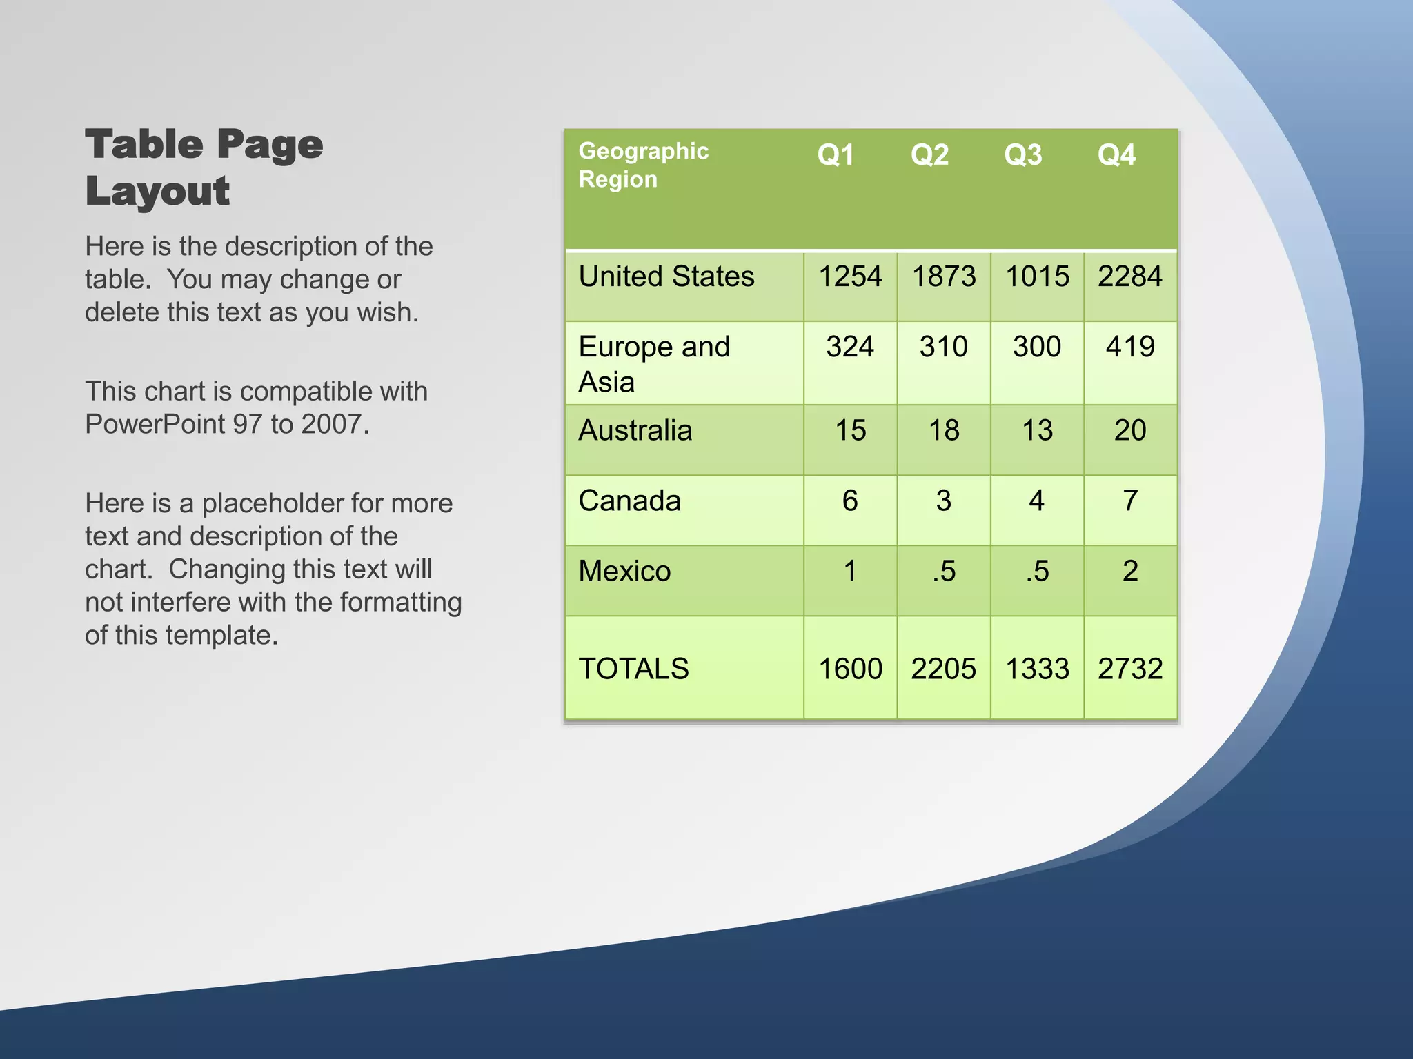1413x1059 pixels.
Task: Click the Mexico Q3 value .5
Action: click(x=1037, y=572)
